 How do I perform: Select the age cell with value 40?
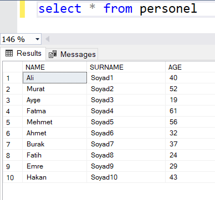[190, 78]
